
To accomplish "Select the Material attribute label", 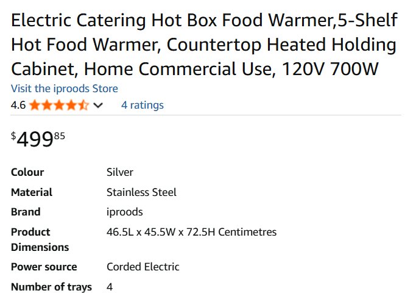I will 32,192.
